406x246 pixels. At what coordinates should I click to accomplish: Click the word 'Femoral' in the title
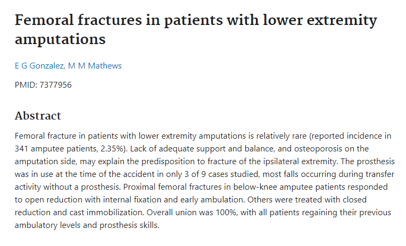point(45,21)
